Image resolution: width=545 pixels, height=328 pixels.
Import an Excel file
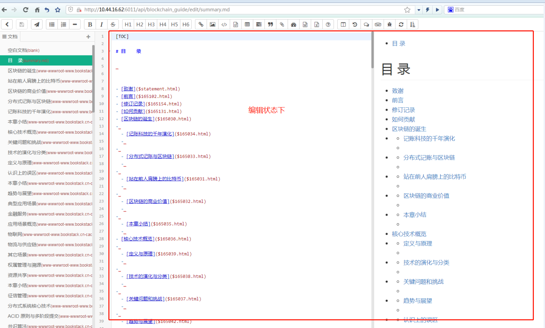tap(316, 24)
